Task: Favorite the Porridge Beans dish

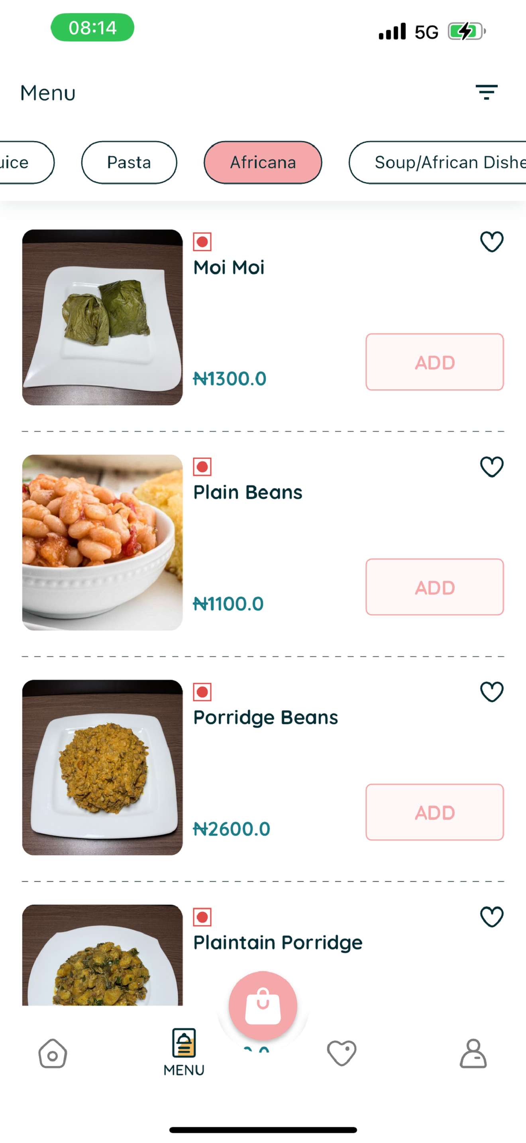Action: [492, 692]
